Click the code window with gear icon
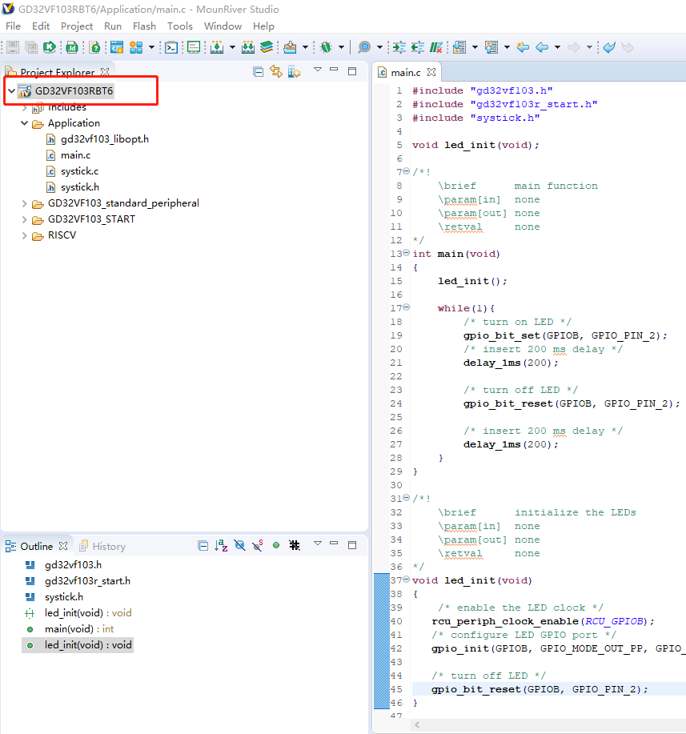The height and width of the screenshot is (734, 686). pyautogui.click(x=117, y=47)
